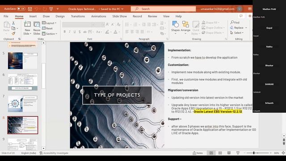Open the Layout dropdown
Screen dimensions: 286x161
[x=49, y=23]
